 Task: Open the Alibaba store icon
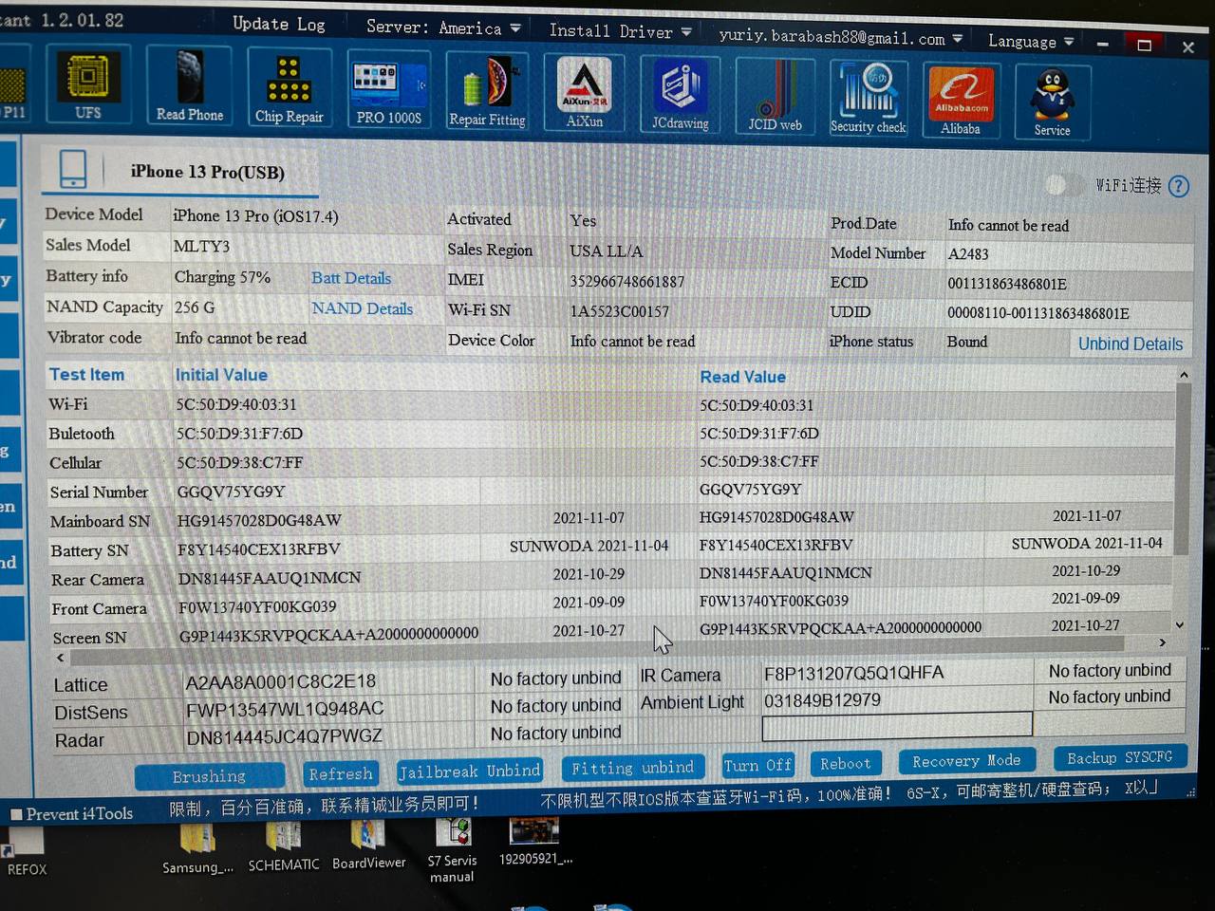[x=961, y=100]
